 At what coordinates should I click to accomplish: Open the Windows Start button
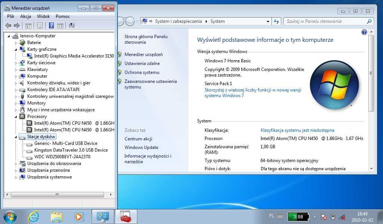point(10,217)
